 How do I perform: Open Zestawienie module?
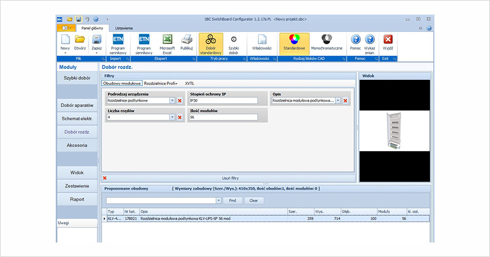77,186
